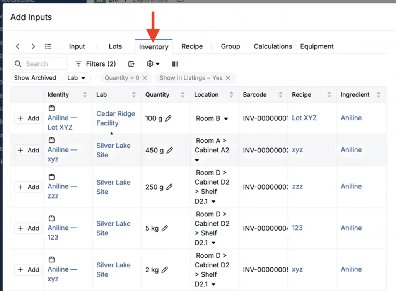The image size is (396, 291).
Task: Go forward with the right chevron arrow
Action: tap(33, 46)
